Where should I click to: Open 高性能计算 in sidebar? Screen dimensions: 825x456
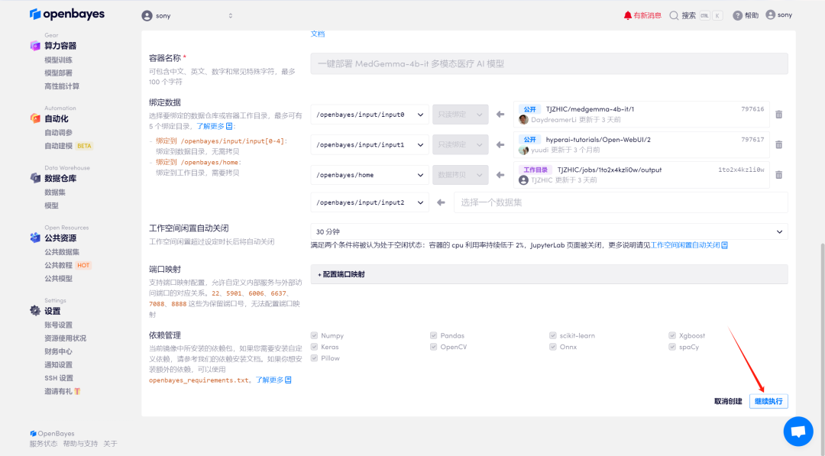pyautogui.click(x=62, y=86)
